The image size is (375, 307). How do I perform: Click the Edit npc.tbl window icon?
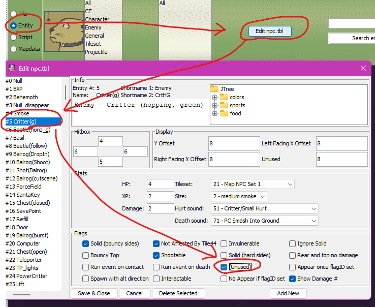[x=12, y=69]
